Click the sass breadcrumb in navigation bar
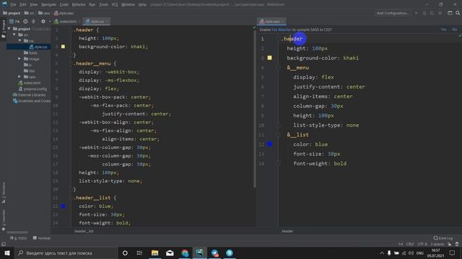This screenshot has width=462, height=259. point(44,13)
